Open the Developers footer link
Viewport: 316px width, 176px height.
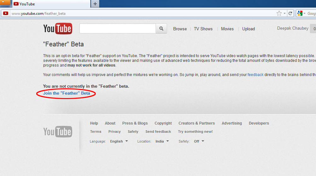(259, 123)
